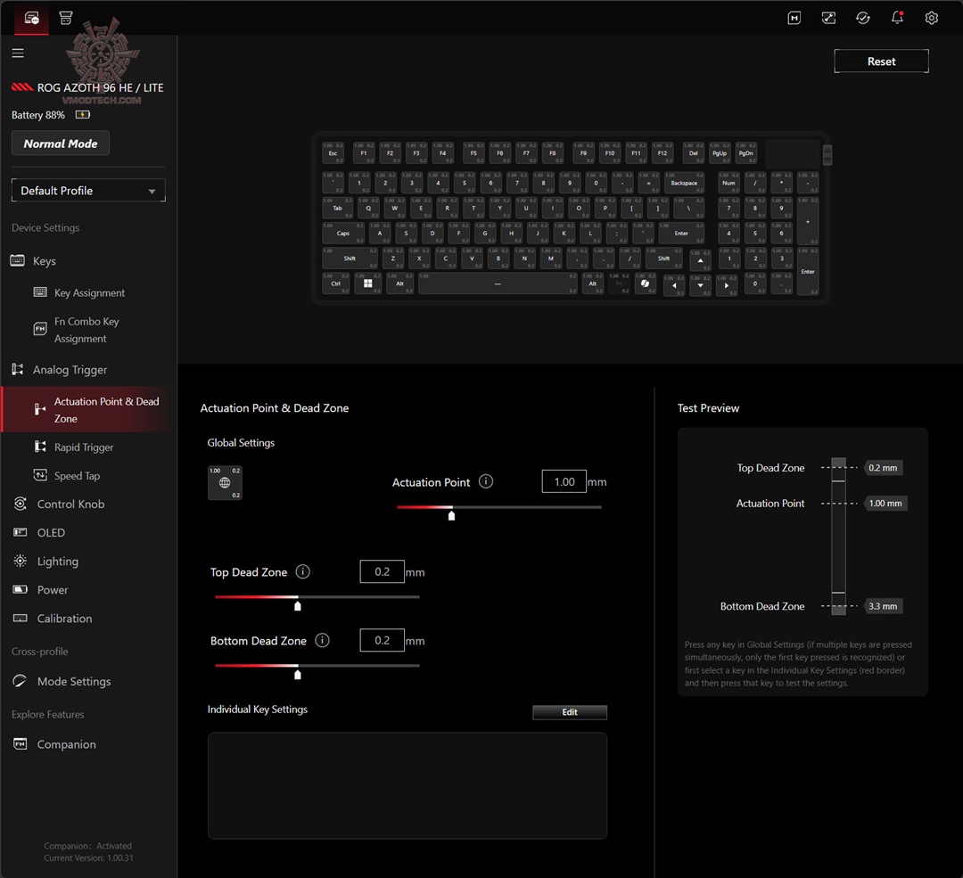This screenshot has height=878, width=963.
Task: Open the Default Profile dropdown
Action: [88, 191]
